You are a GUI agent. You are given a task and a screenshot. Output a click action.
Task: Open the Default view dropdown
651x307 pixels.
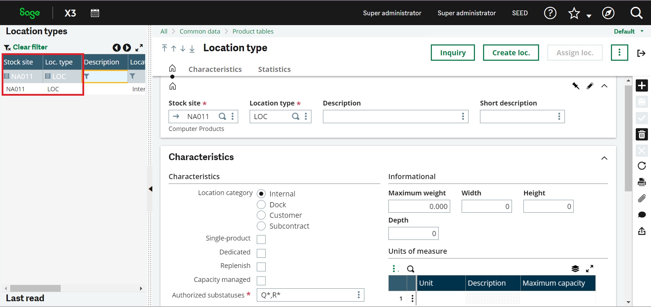(x=627, y=31)
